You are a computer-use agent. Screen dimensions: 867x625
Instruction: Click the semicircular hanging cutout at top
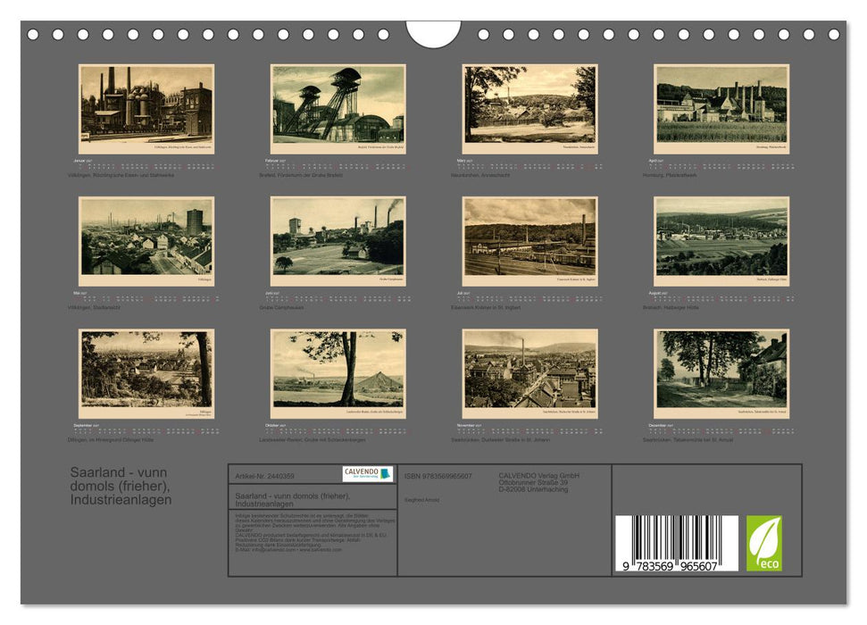click(434, 33)
